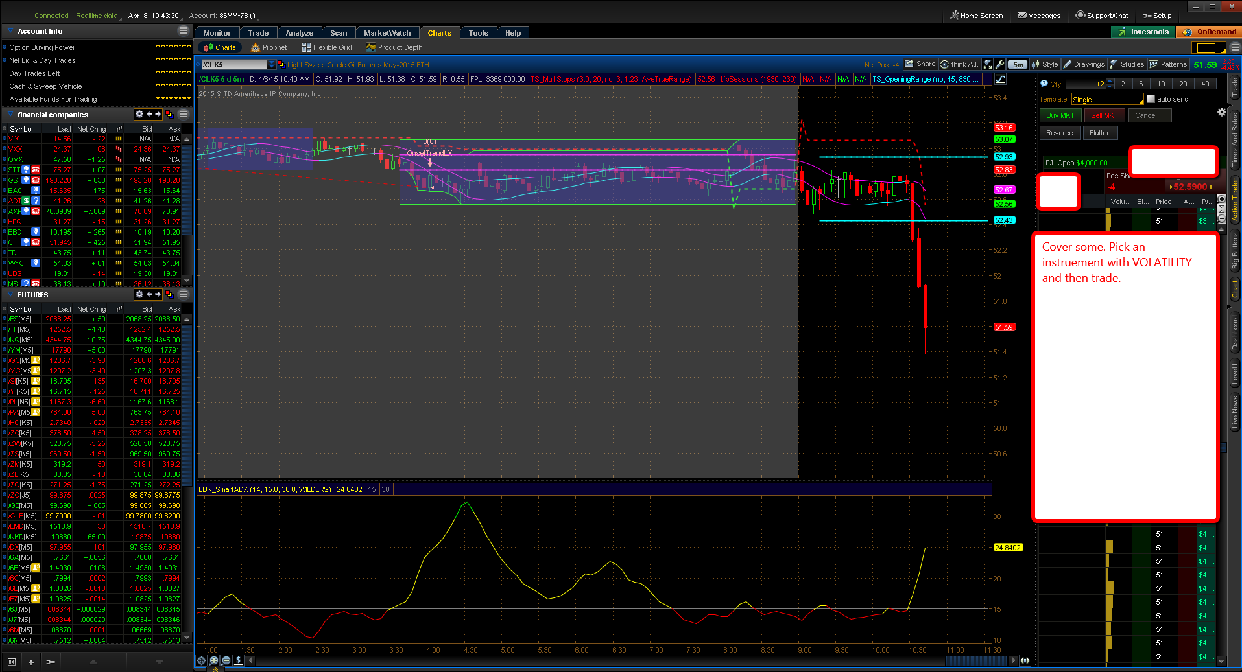Increase the order quantity stepper
Image resolution: width=1242 pixels, height=672 pixels.
pyautogui.click(x=1110, y=81)
